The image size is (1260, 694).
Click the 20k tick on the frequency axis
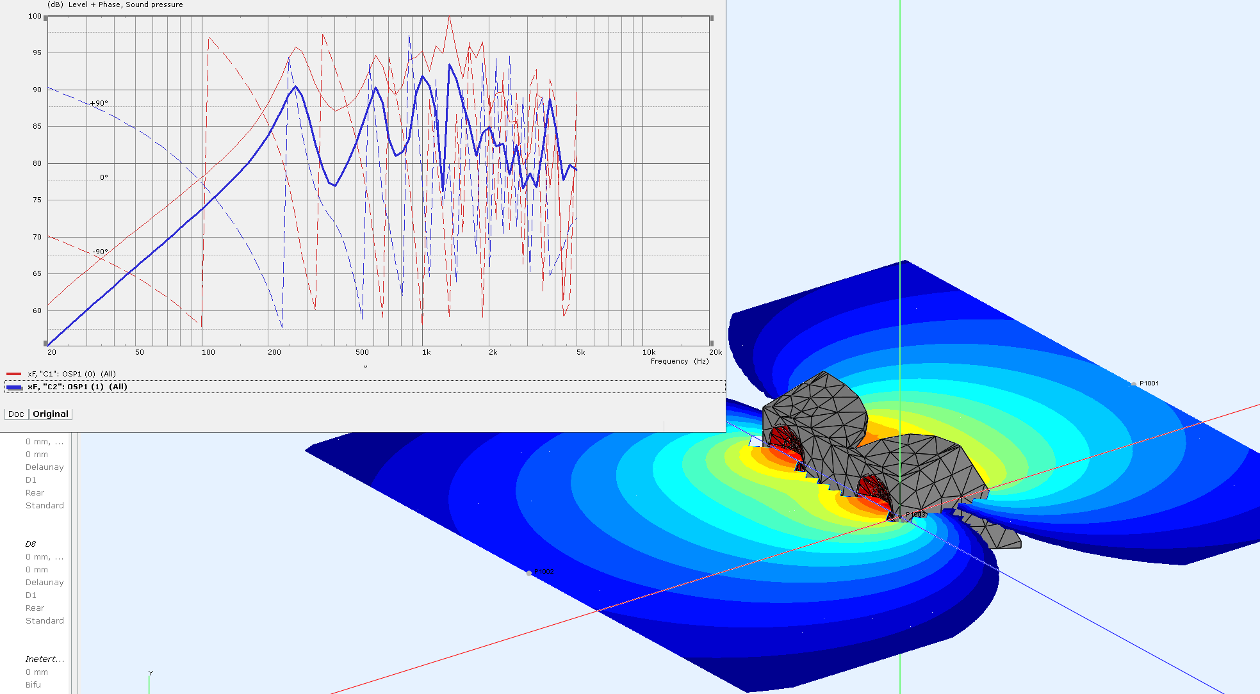tap(716, 353)
